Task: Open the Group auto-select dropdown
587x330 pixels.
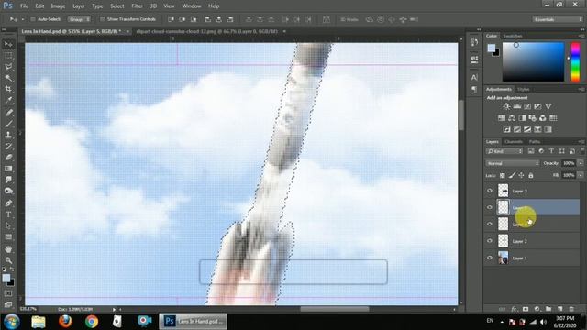Action: tap(79, 19)
